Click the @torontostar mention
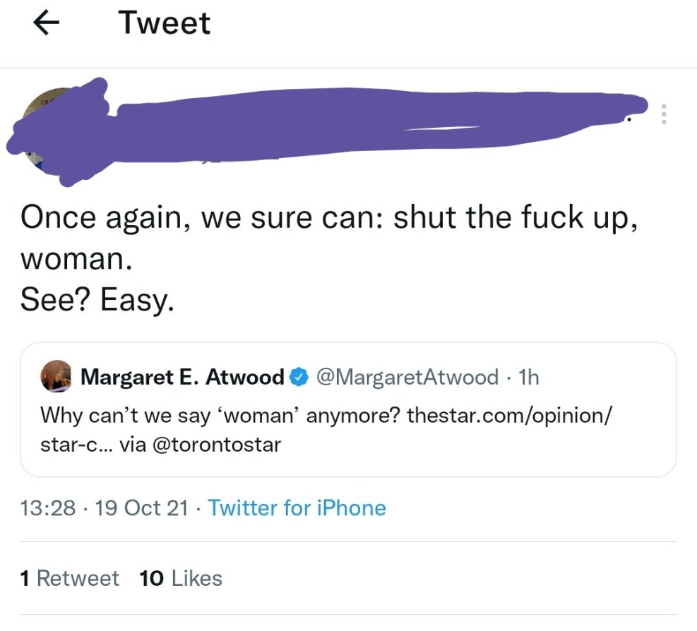697x631 pixels. tap(218, 445)
